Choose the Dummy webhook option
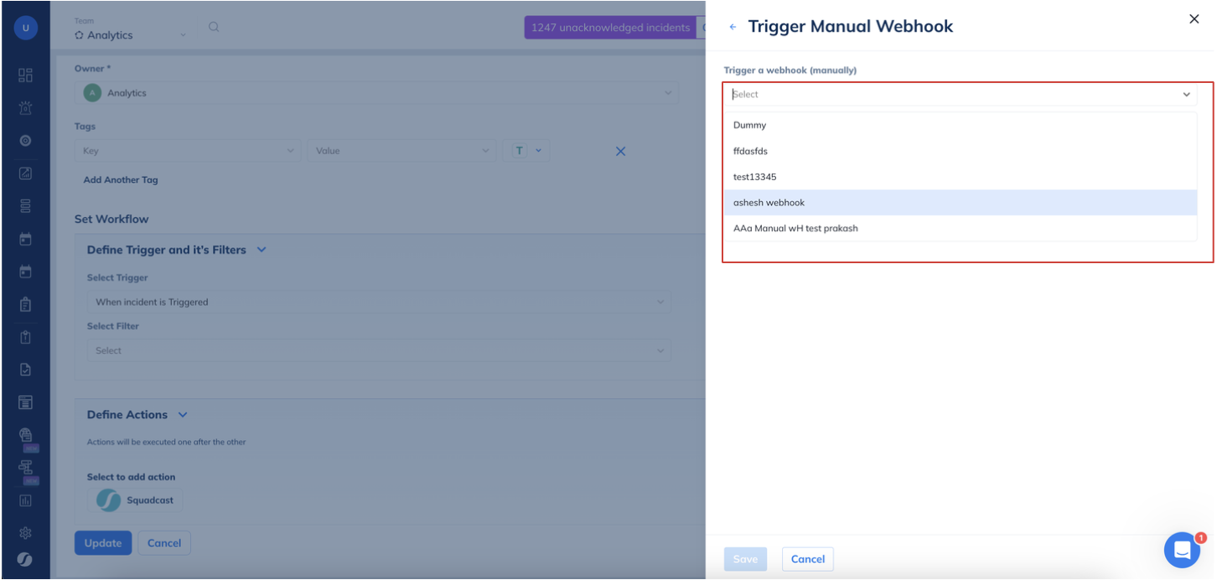This screenshot has width=1222, height=580. click(749, 125)
